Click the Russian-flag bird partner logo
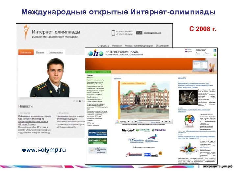237x177 pixels. 152,138
